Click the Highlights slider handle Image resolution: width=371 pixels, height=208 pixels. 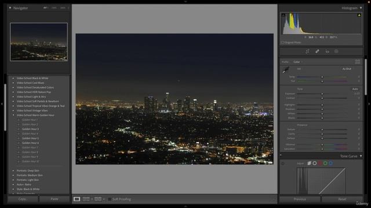[322, 105]
